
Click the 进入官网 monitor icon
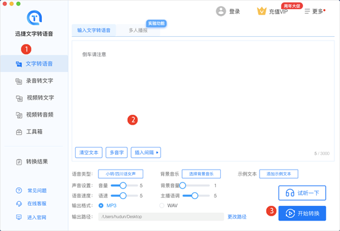19,217
